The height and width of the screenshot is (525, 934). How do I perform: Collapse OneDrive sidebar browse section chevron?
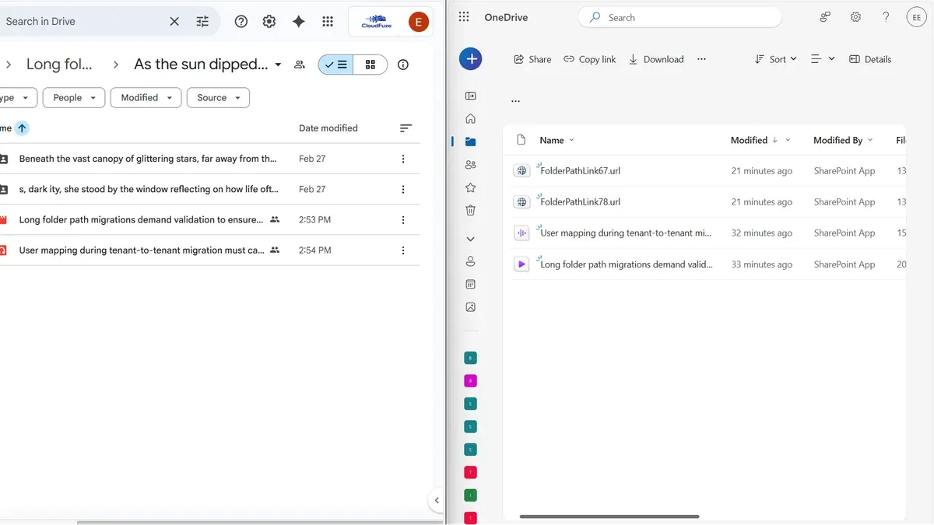click(x=470, y=239)
